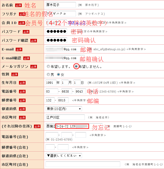Click the phone number field containing 6638

67,91
